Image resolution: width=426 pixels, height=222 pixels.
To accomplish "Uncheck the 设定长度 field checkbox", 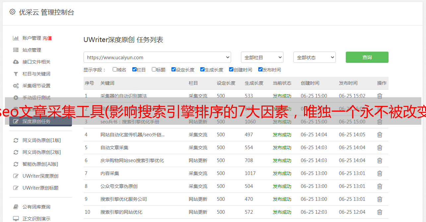I will click(173, 69).
